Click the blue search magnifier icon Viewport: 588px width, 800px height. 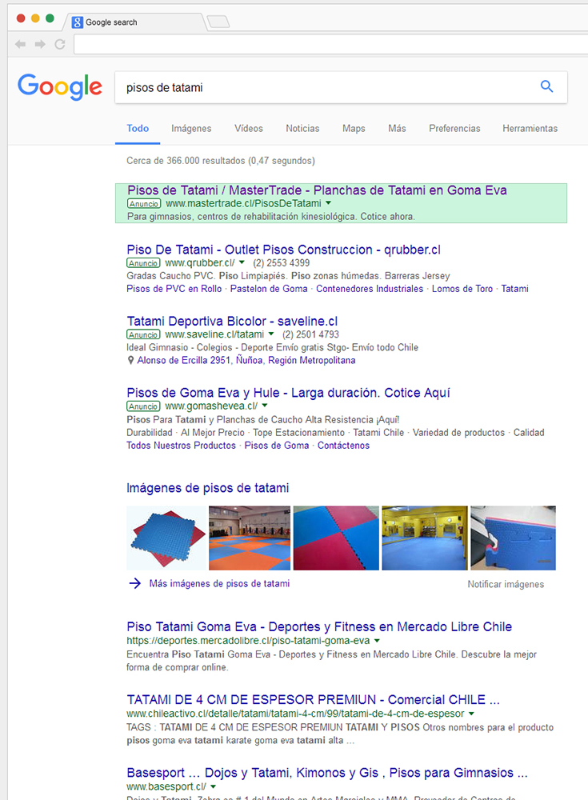[x=546, y=86]
